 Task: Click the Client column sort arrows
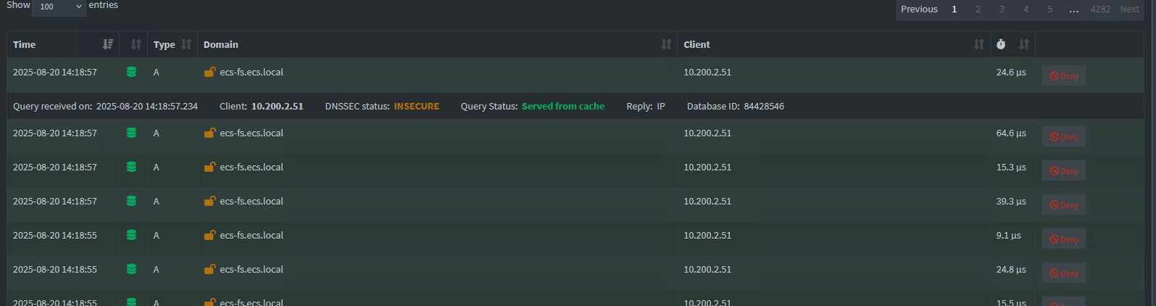(978, 44)
